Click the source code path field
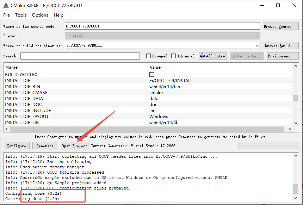Image resolution: width=303 pixels, height=205 pixels. pos(162,26)
